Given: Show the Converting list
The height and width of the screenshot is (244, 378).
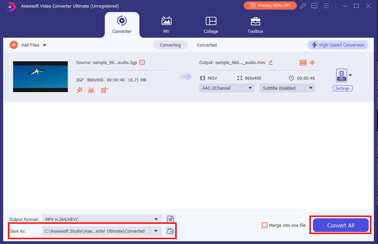Looking at the screenshot, I should point(171,45).
